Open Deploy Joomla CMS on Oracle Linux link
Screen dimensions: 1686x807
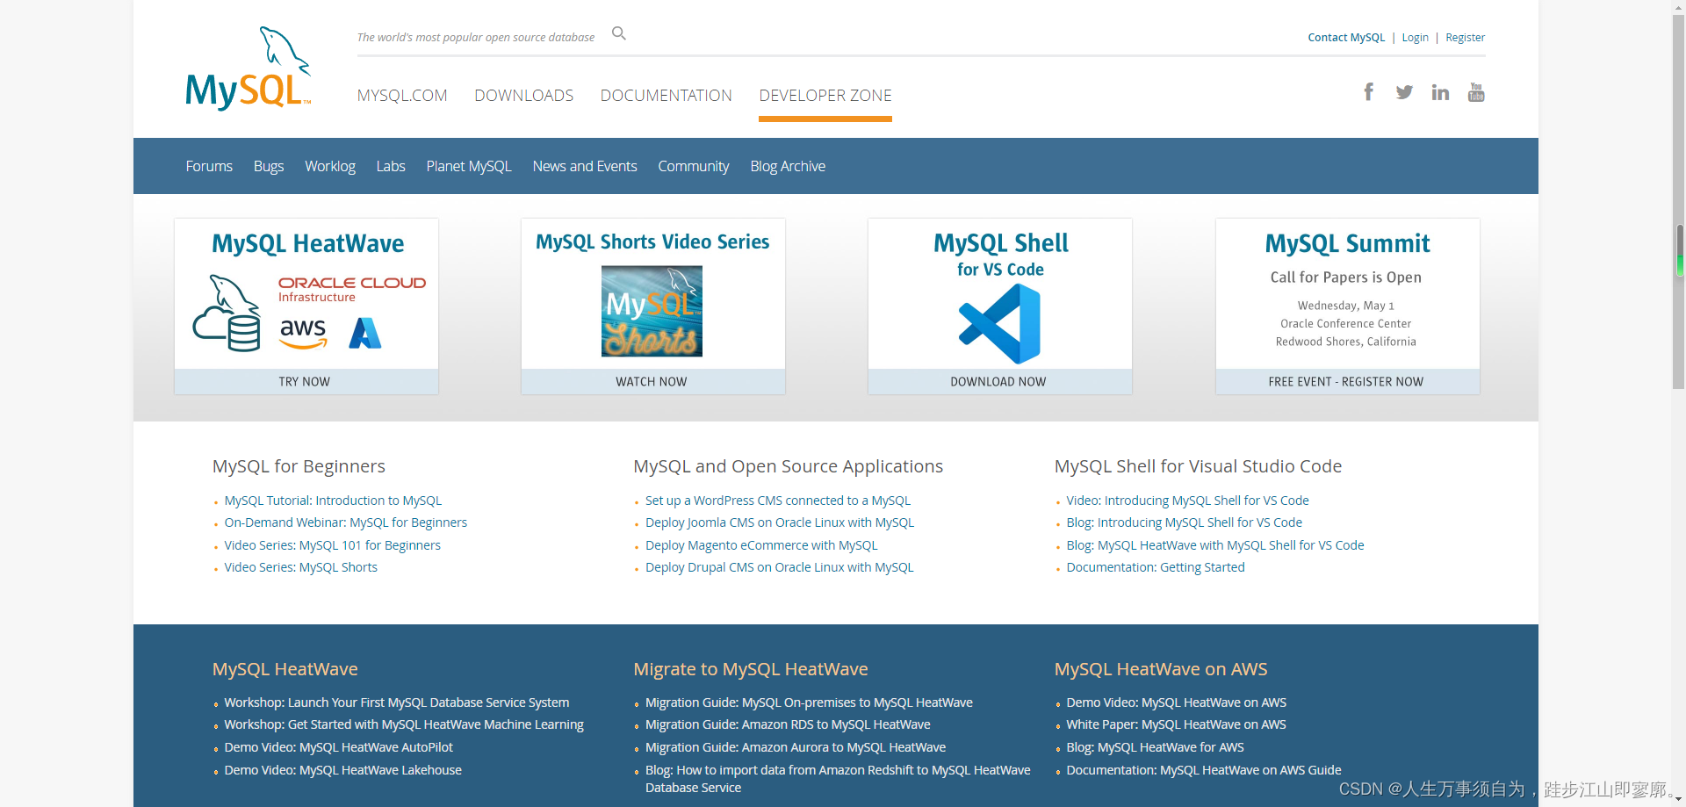coord(780,522)
